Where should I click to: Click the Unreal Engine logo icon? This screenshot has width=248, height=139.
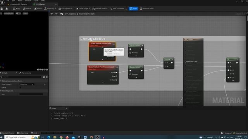2,2
